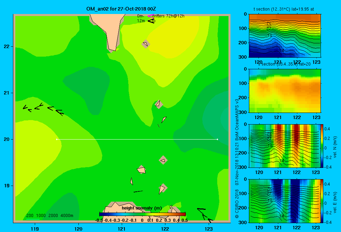Click the vel. E panel vertical colorbar

(322, 201)
